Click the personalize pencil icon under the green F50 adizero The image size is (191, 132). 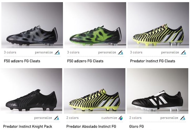(121, 53)
